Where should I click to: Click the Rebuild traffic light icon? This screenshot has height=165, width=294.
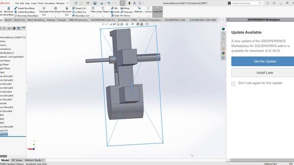[x=130, y=3]
